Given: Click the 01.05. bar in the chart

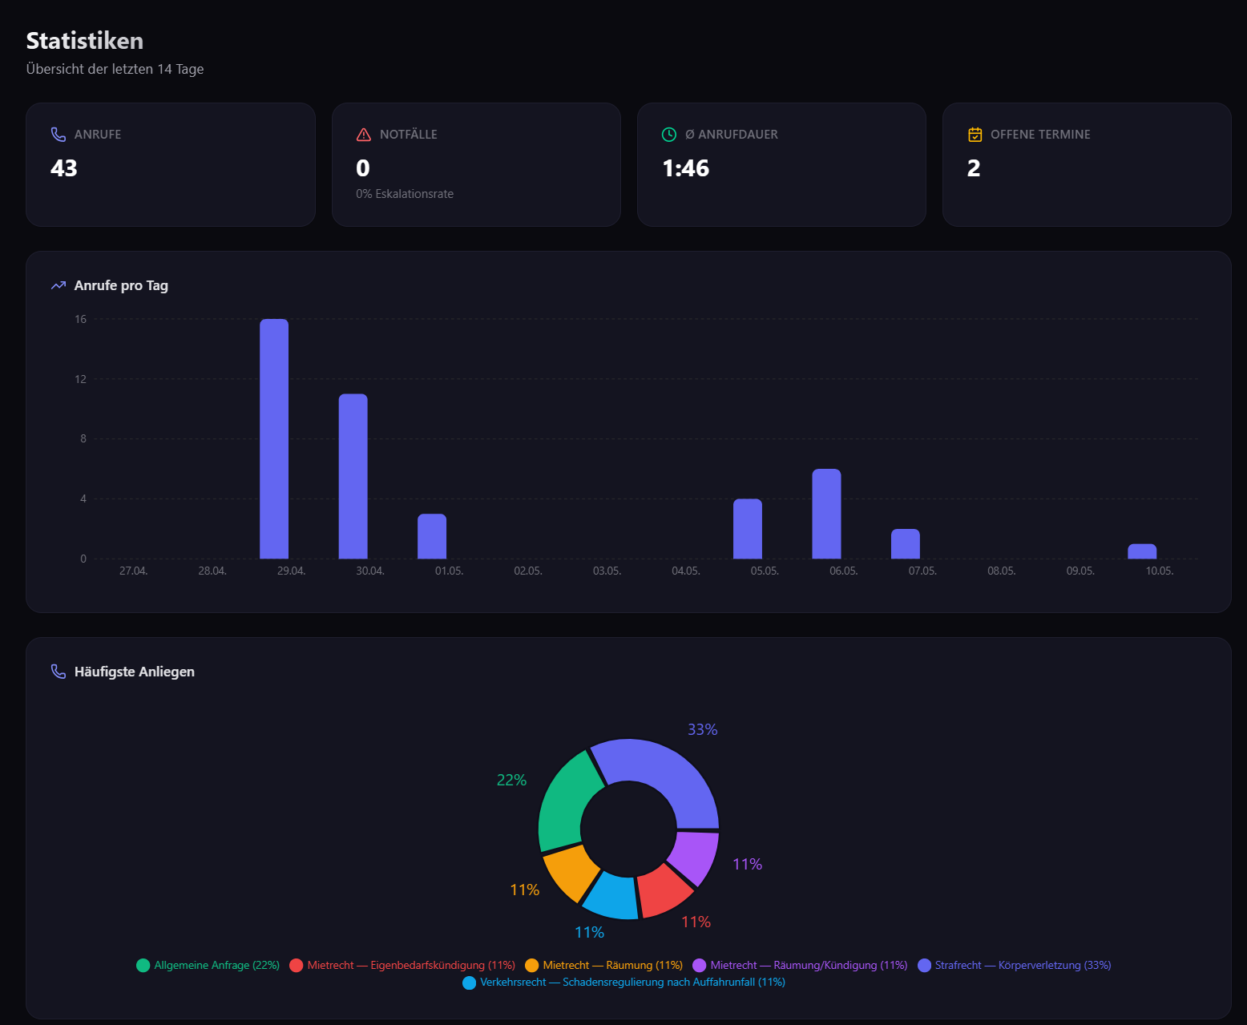Looking at the screenshot, I should click(x=432, y=536).
